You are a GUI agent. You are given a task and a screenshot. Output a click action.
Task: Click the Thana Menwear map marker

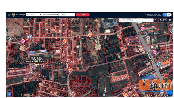point(72,63)
